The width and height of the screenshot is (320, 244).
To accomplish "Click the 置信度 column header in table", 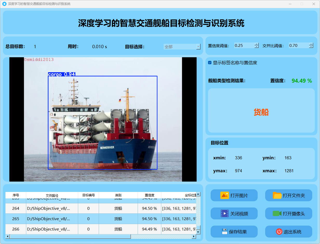I will pyautogui.click(x=149, y=195).
